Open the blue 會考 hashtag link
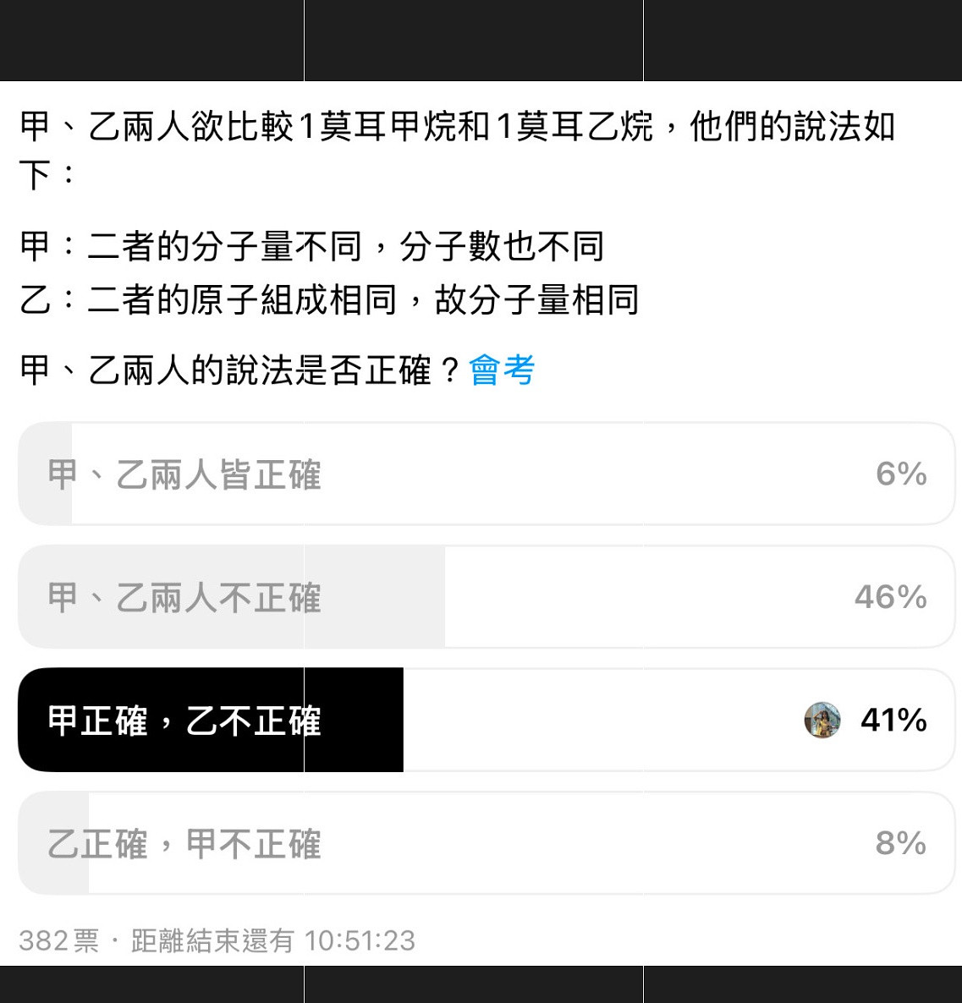 502,370
